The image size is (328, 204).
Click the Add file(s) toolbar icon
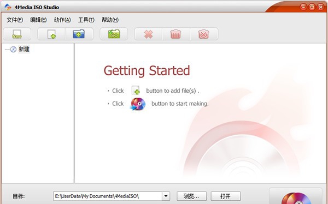pyautogui.click(x=51, y=34)
